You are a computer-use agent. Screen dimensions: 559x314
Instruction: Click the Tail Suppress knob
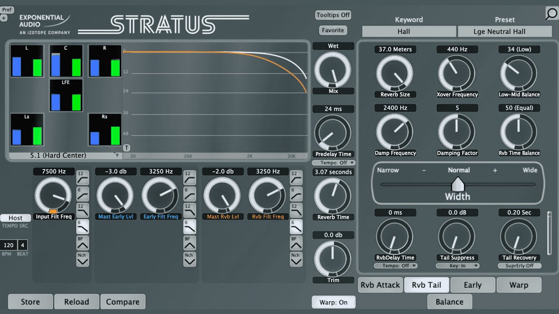(457, 236)
